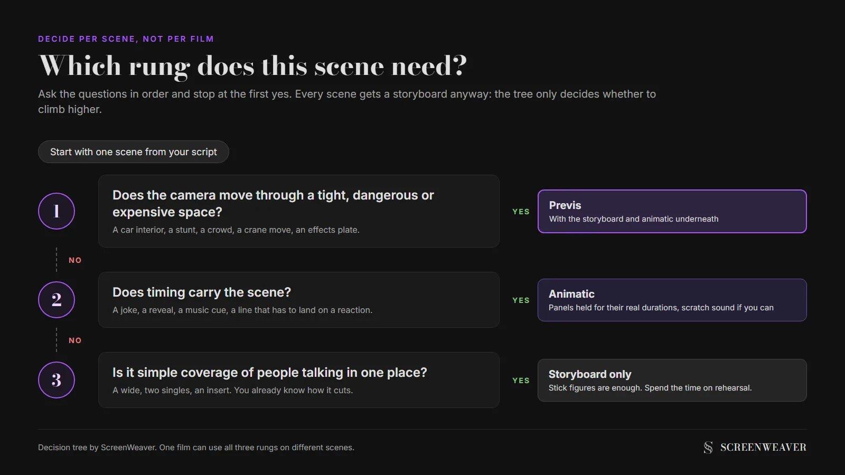Click the NO label between steps 2 and 3

75,340
